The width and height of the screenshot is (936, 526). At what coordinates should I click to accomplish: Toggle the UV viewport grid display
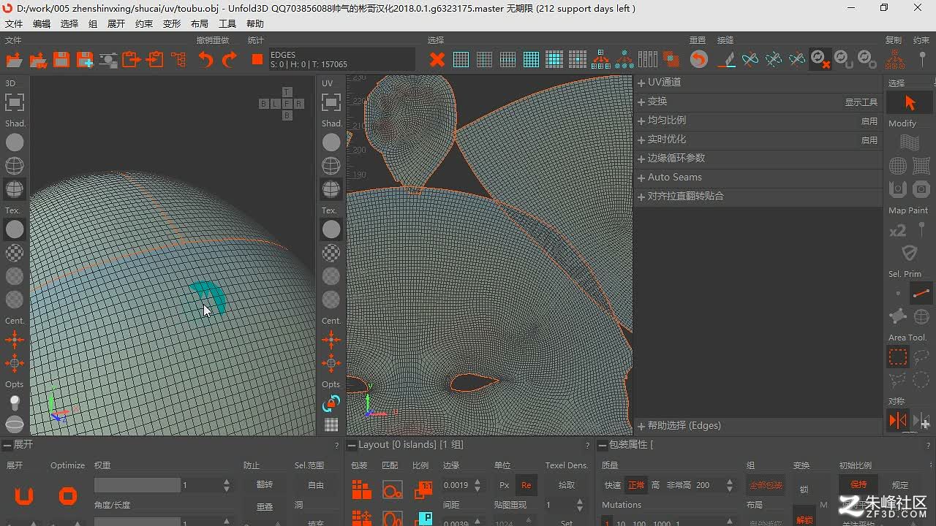[x=331, y=424]
